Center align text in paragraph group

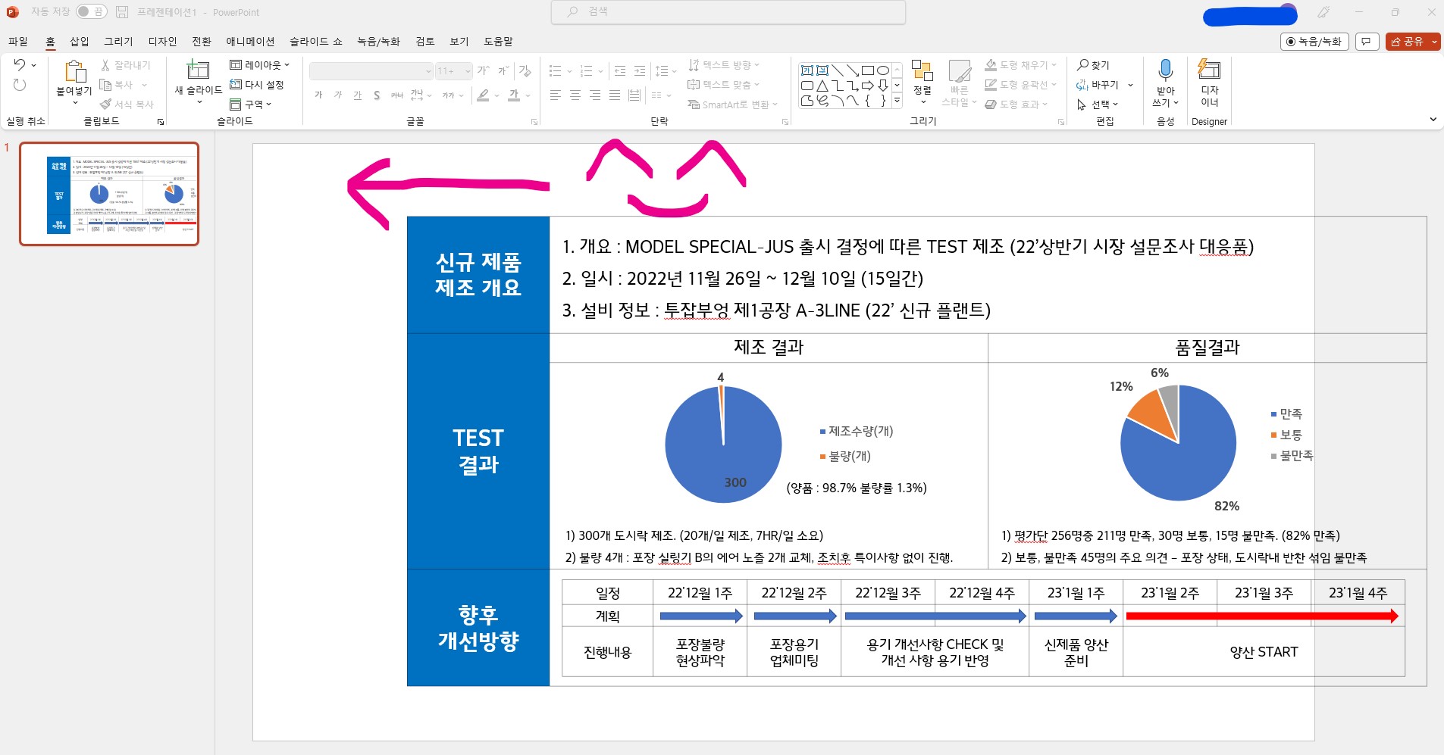pyautogui.click(x=575, y=95)
